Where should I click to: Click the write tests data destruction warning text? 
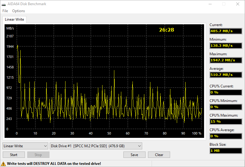point(54,164)
